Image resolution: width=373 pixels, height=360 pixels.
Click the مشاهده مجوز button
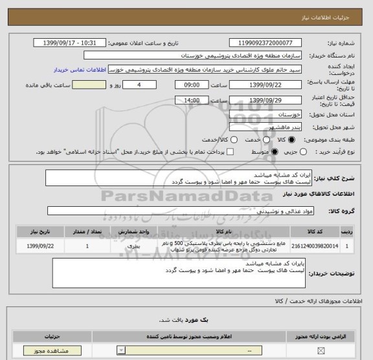52,351
